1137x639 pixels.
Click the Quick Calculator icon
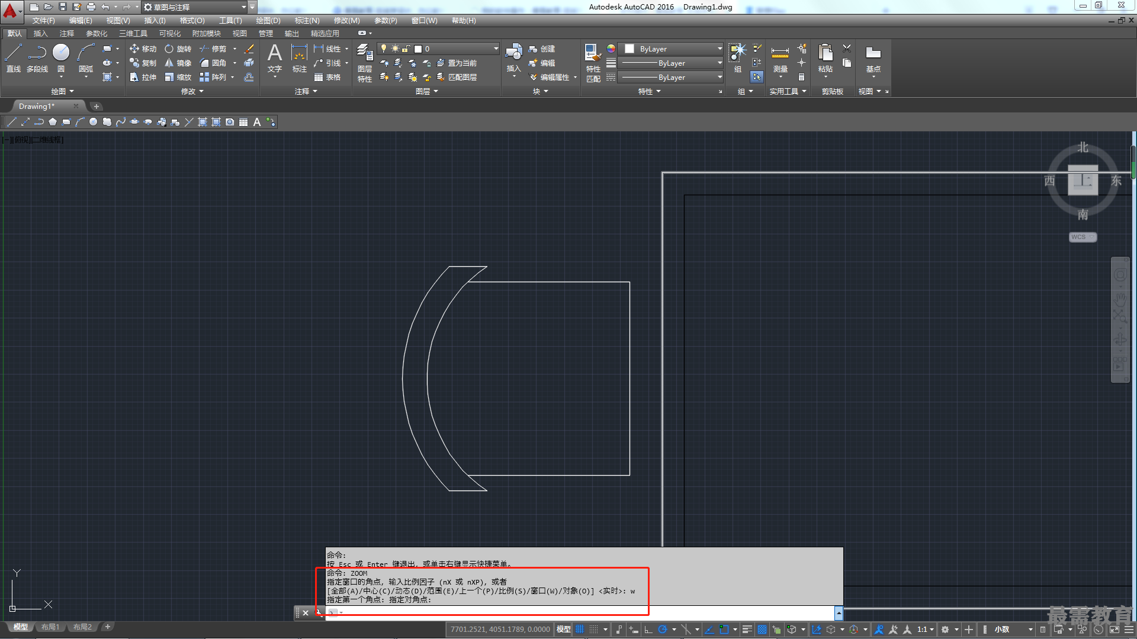801,77
